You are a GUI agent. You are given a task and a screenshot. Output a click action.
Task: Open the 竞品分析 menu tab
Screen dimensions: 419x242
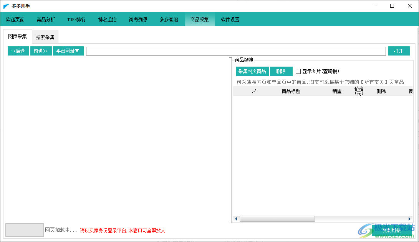click(x=46, y=20)
